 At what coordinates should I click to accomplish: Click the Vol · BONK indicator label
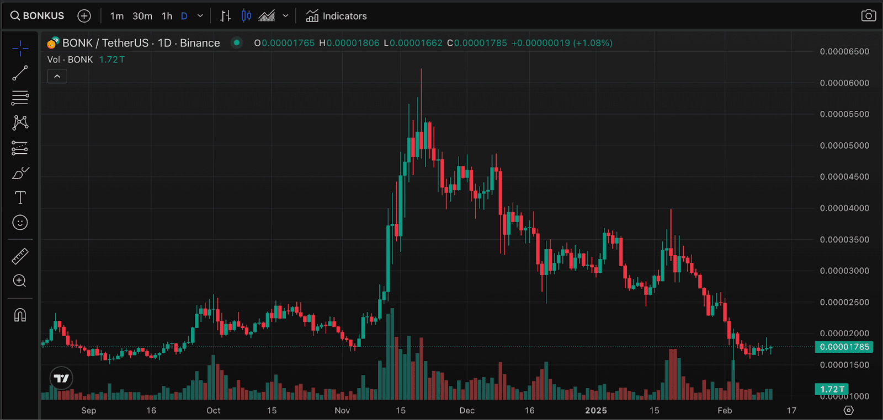(x=70, y=60)
